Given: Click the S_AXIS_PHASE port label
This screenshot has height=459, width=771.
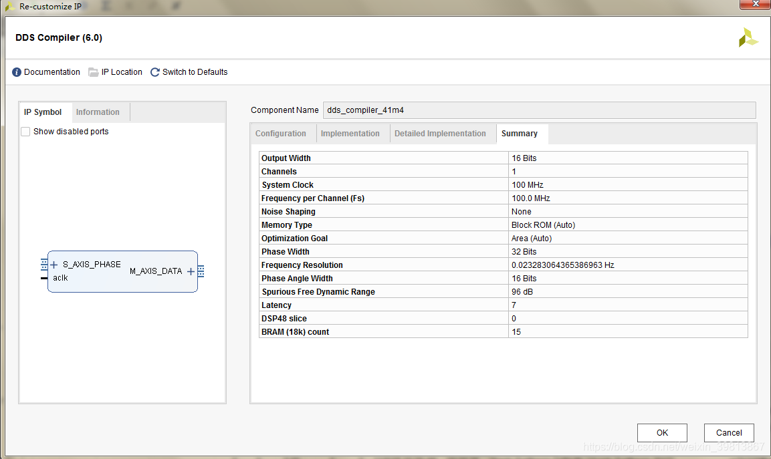Looking at the screenshot, I should (92, 265).
